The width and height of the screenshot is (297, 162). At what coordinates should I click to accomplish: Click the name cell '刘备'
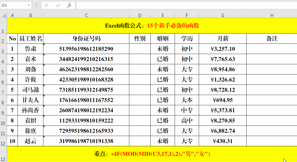point(31,69)
